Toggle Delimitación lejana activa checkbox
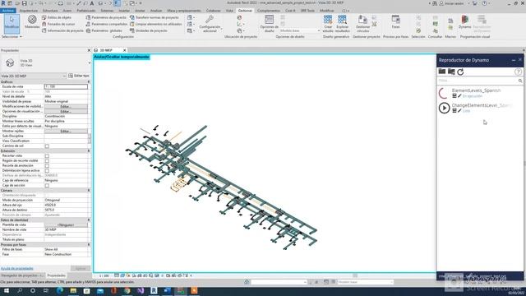526x296 pixels. point(47,170)
